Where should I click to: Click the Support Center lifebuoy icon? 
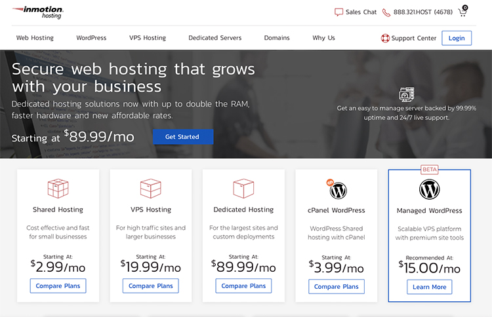pyautogui.click(x=385, y=38)
